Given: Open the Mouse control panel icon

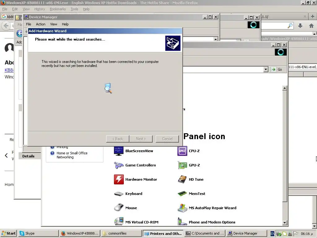Looking at the screenshot, I should 119,208.
